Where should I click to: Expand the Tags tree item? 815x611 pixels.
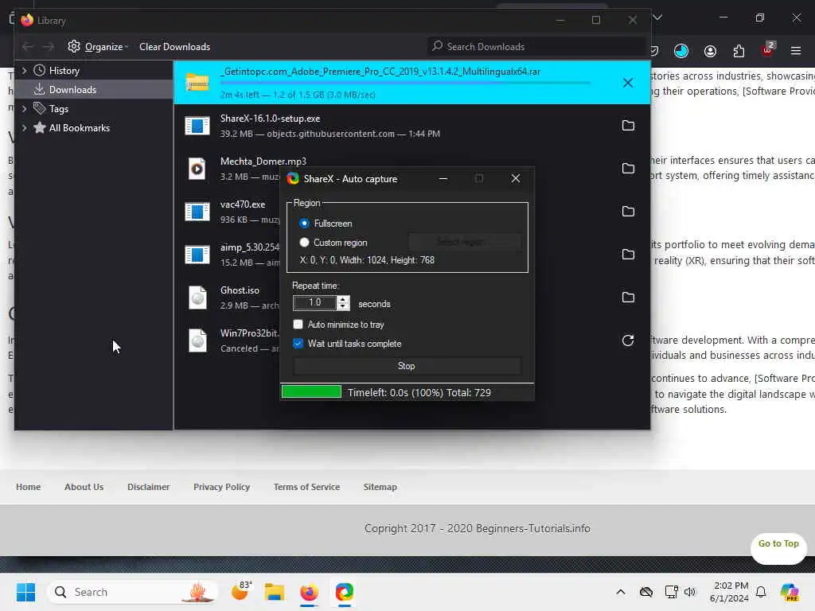pos(24,109)
